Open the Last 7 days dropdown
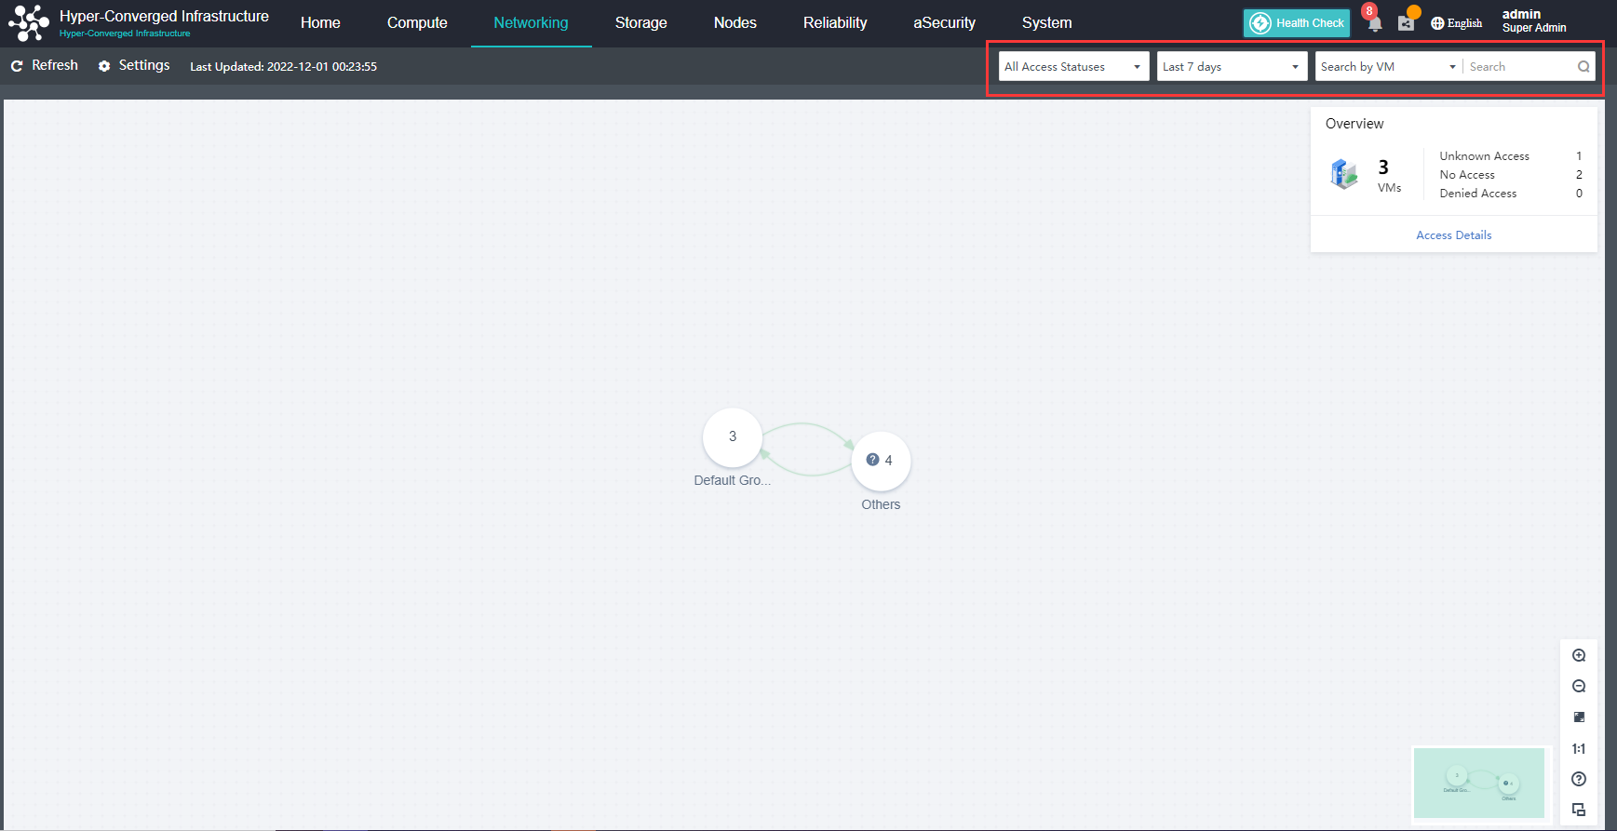The height and width of the screenshot is (831, 1617). pos(1232,67)
